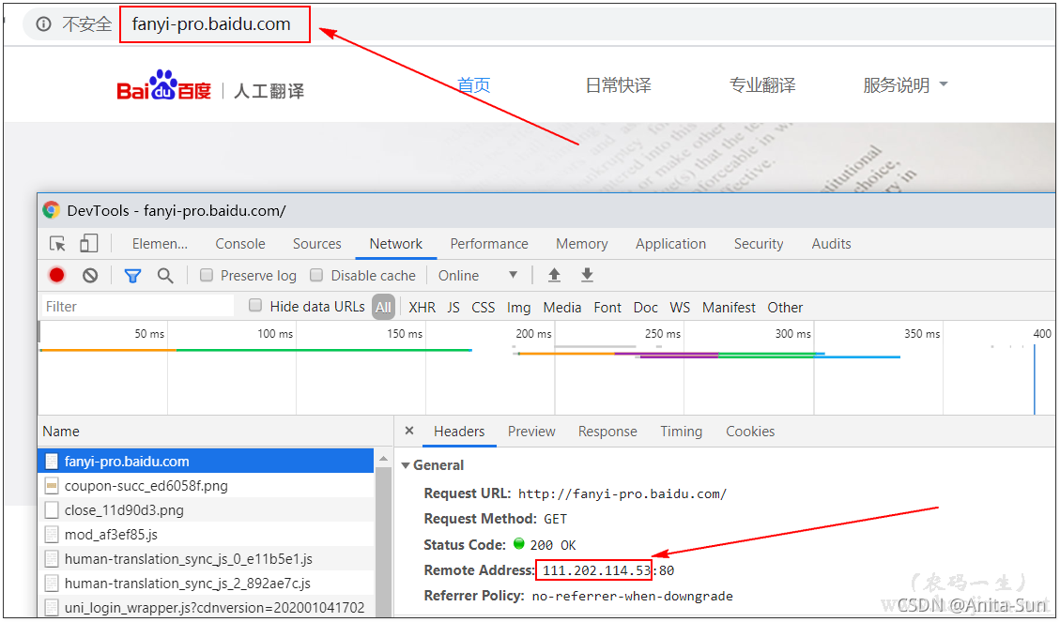Switch to the Preview details tab
Image resolution: width=1060 pixels, height=622 pixels.
click(531, 431)
